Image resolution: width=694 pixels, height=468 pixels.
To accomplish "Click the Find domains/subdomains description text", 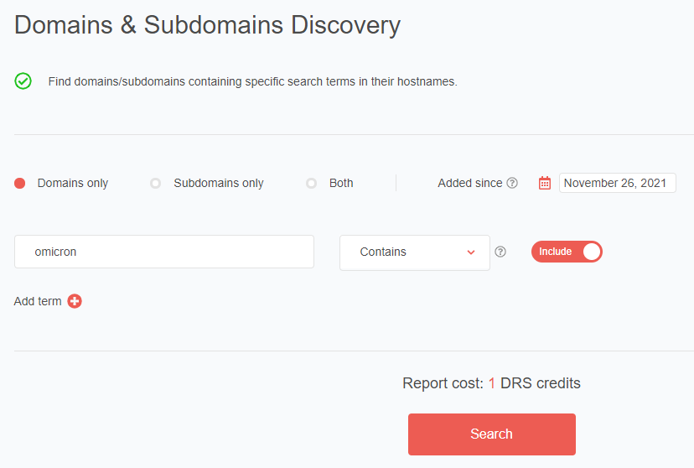I will click(252, 81).
